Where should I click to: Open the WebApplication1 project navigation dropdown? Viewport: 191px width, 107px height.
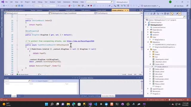(x=27, y=13)
